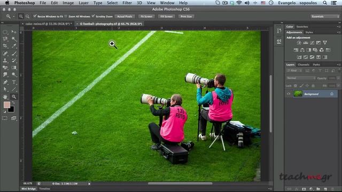Select the Healing Brush tool
Screen dimensions: 342x192
point(5,53)
